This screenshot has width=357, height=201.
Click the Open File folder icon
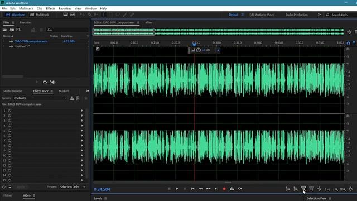[4, 30]
